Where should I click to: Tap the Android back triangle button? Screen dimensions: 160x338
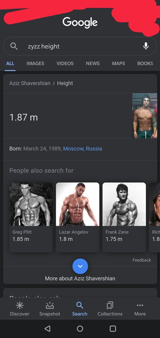pos(47,329)
